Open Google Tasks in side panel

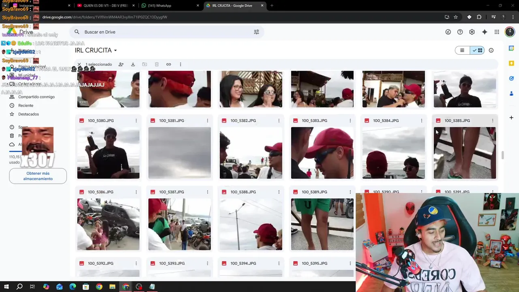pyautogui.click(x=511, y=78)
